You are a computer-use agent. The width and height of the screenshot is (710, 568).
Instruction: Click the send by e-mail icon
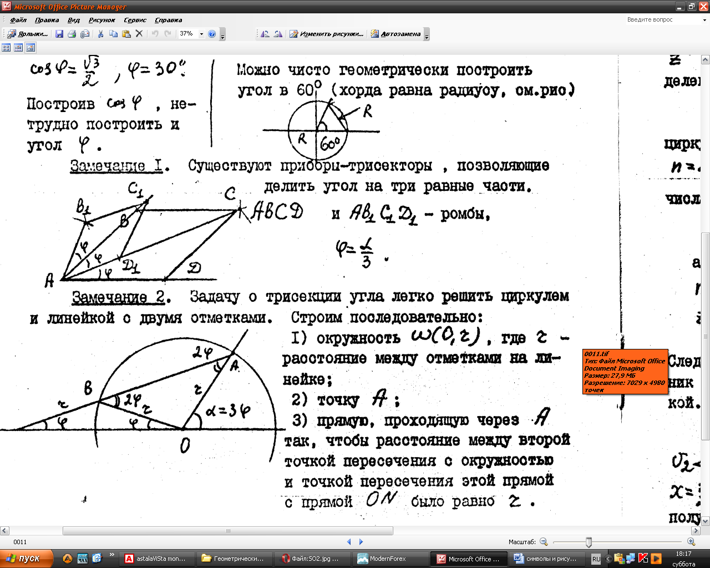[85, 34]
